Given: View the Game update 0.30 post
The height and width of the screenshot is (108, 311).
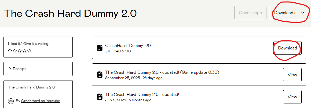Looking at the screenshot, I should tap(292, 75).
